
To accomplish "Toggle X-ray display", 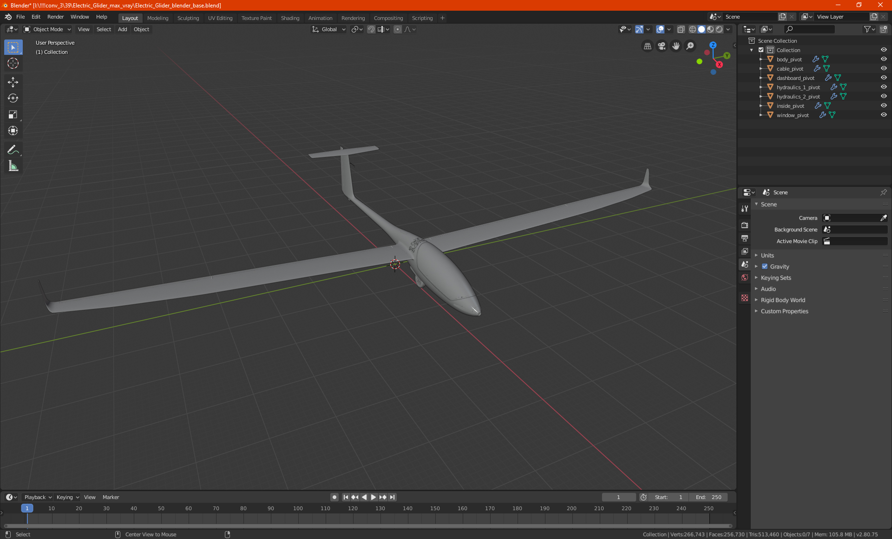I will click(681, 29).
